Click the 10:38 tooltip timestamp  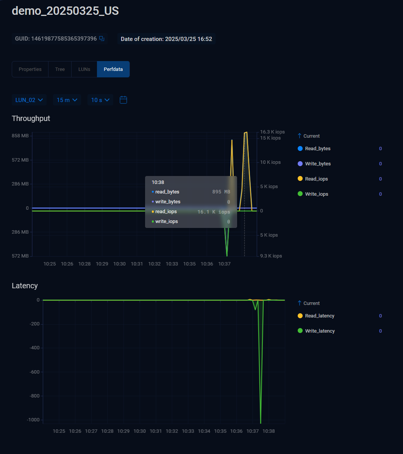[x=158, y=182]
